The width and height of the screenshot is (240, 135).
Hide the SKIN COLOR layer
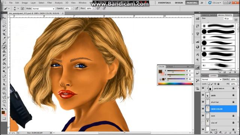203,109
